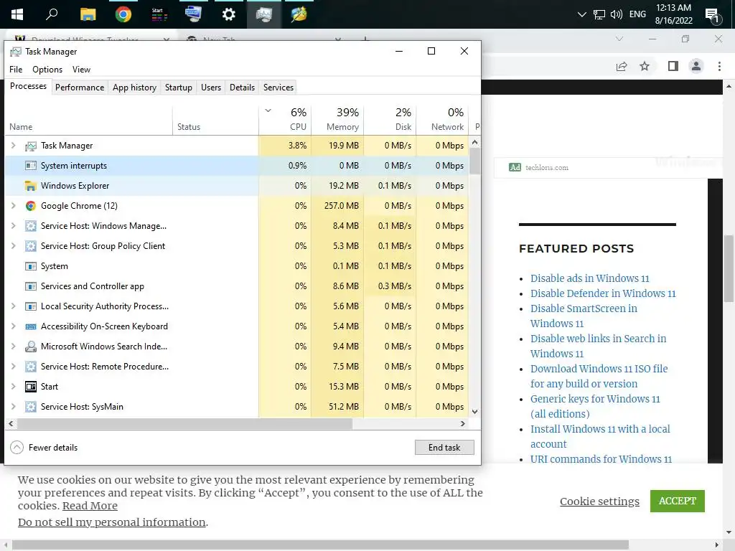Viewport: 735px width, 551px height.
Task: Expand the Google Chrome (12) process group
Action: (13, 206)
